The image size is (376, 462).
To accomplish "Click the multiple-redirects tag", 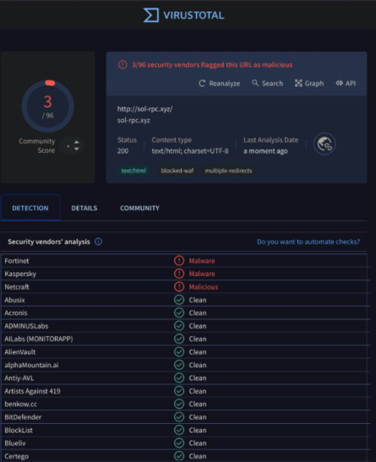I will click(x=228, y=171).
